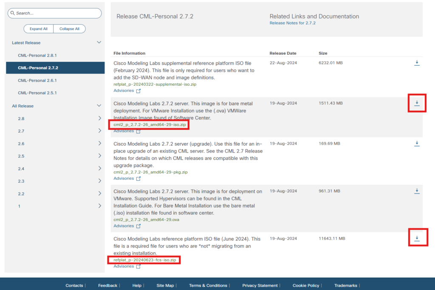Expand the 2.3 release group
The image size is (435, 290).
pyautogui.click(x=99, y=181)
